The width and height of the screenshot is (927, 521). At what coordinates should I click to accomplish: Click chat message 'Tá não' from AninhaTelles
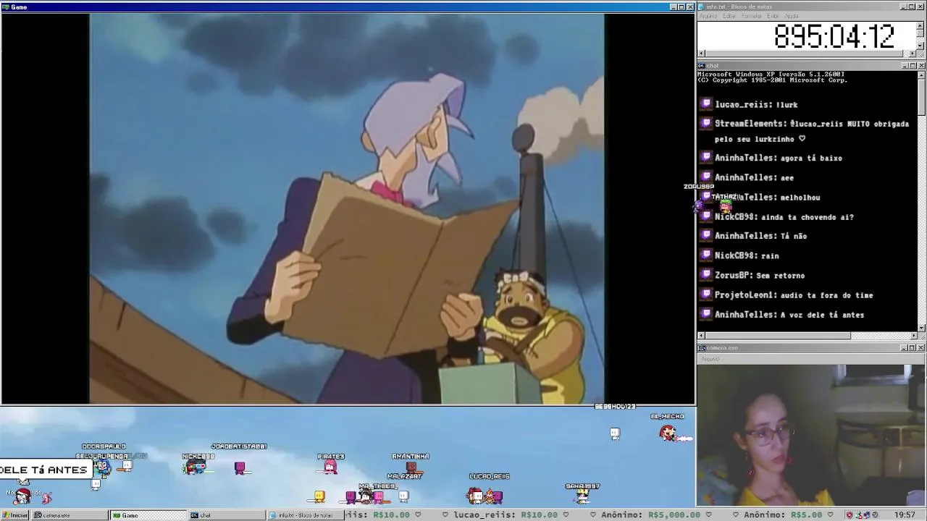coord(794,236)
